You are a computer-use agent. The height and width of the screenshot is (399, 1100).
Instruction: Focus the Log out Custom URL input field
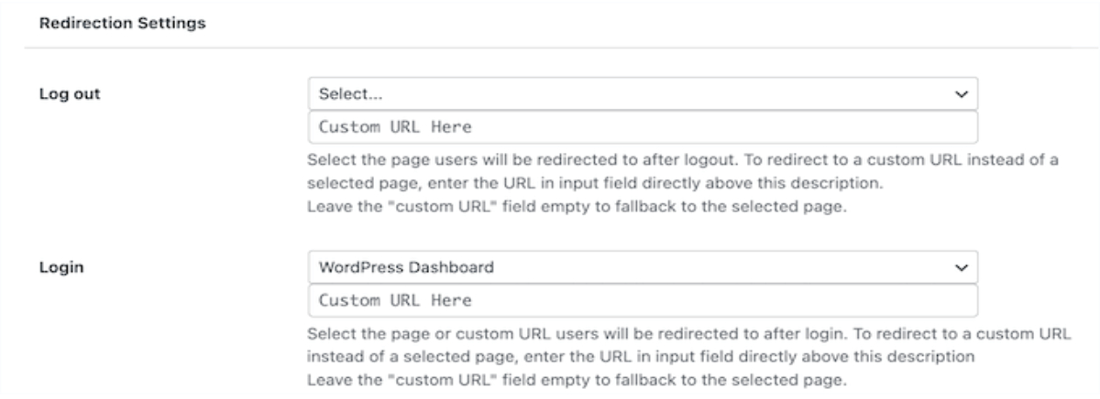642,126
